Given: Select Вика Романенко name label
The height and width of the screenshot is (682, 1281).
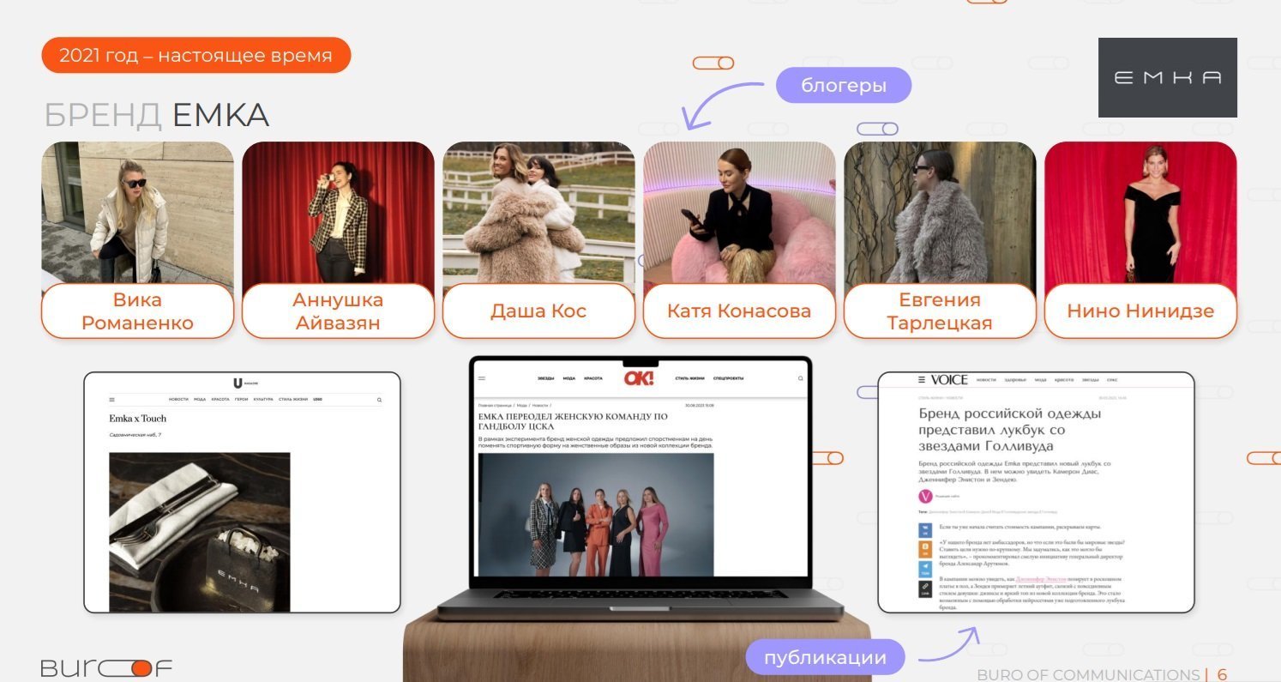Looking at the screenshot, I should [137, 311].
